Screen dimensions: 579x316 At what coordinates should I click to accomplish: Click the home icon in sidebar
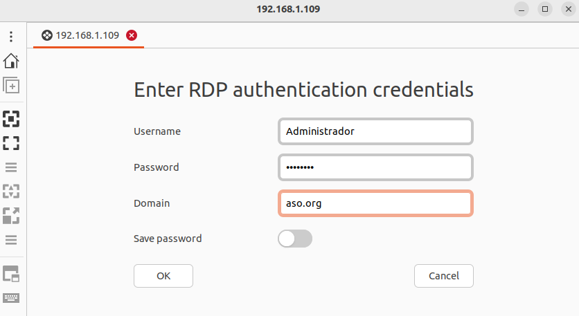(x=11, y=61)
